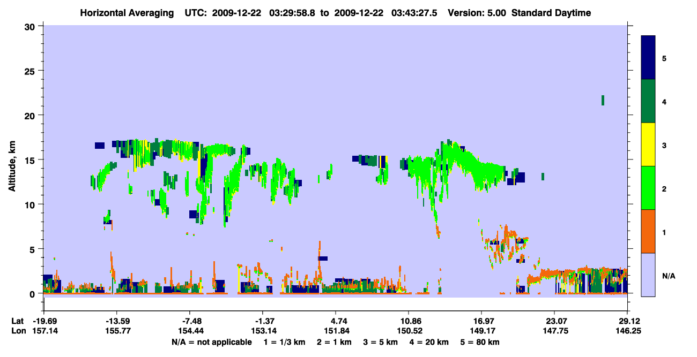
Task: Click the 'Lon' row label
Action: coord(18,331)
